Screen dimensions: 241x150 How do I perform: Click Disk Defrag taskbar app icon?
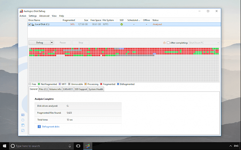pos(88,146)
